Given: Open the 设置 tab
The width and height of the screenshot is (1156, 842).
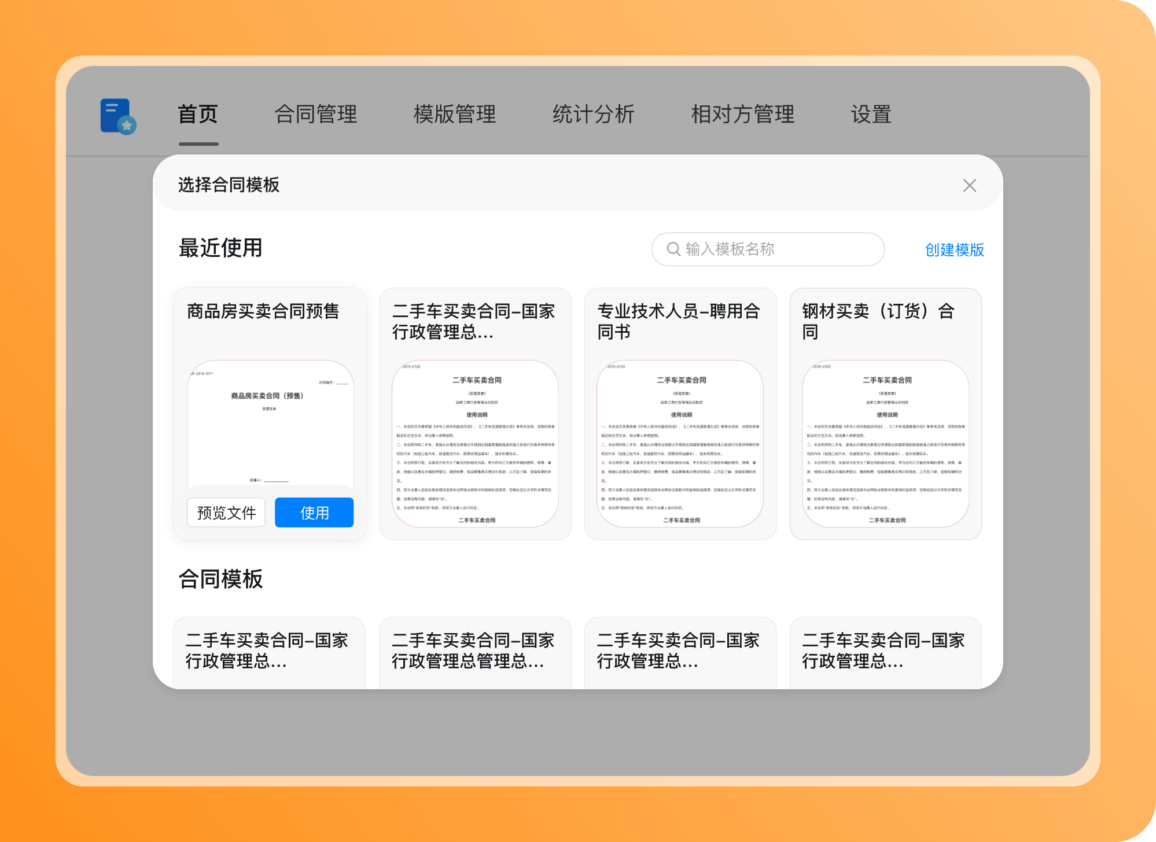Looking at the screenshot, I should tap(871, 114).
